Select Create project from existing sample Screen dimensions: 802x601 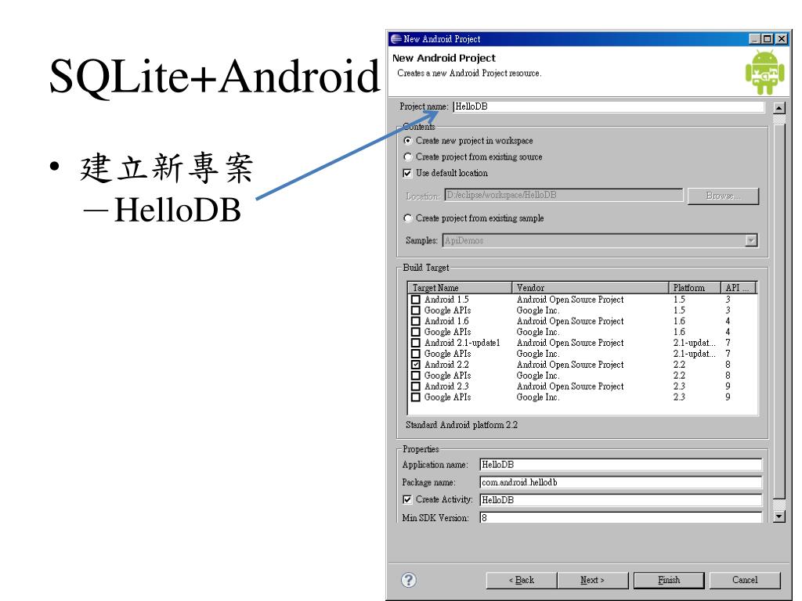click(x=407, y=218)
